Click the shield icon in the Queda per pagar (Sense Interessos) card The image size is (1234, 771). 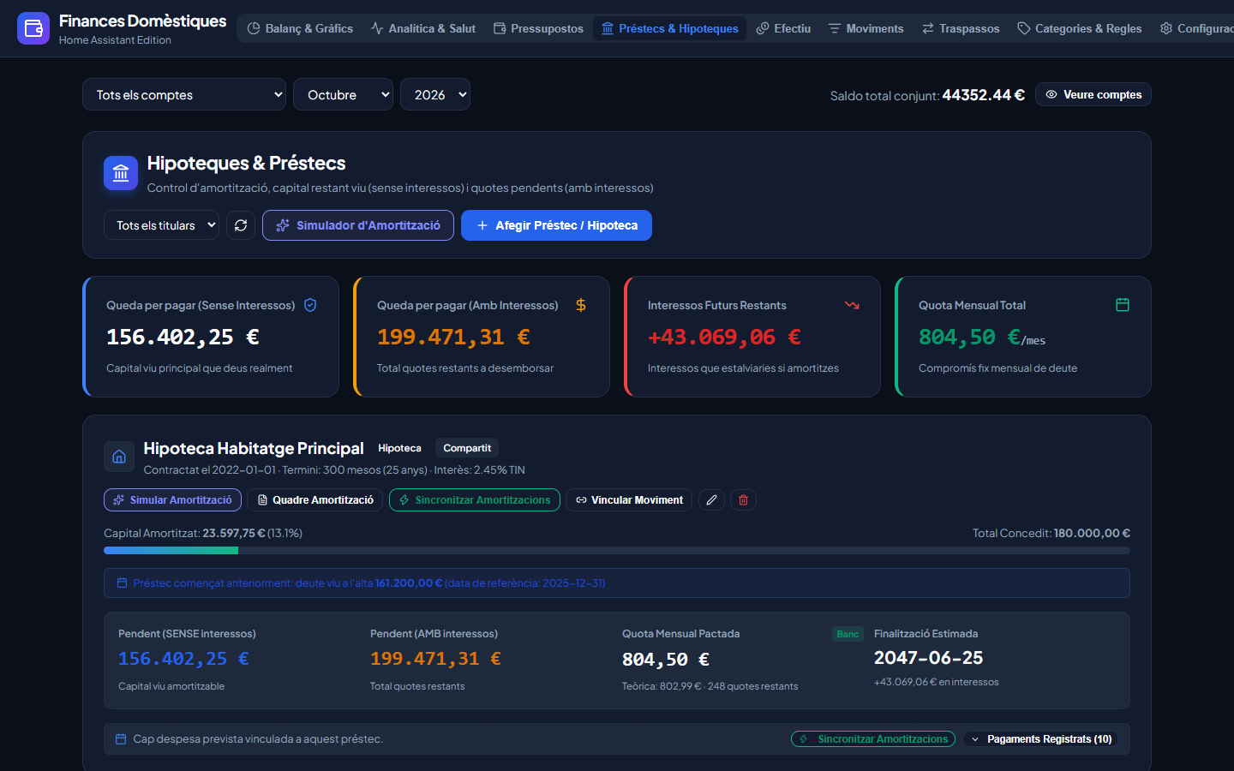pos(310,305)
